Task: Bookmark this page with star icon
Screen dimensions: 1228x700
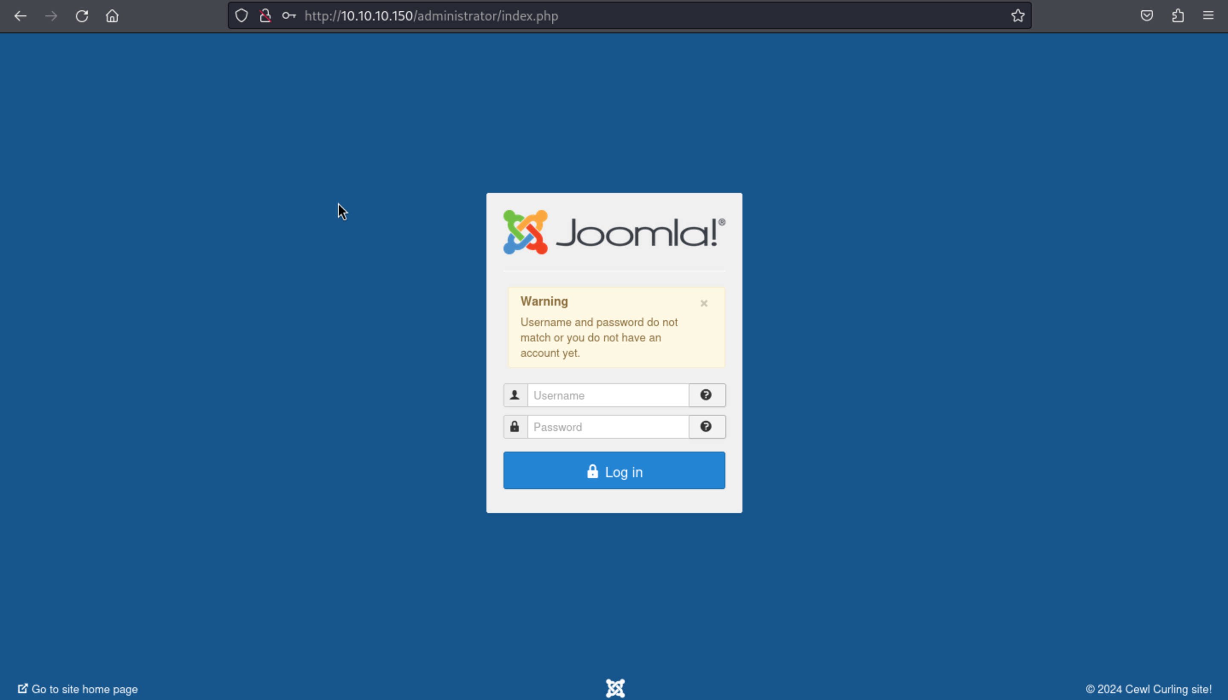Action: point(1018,16)
